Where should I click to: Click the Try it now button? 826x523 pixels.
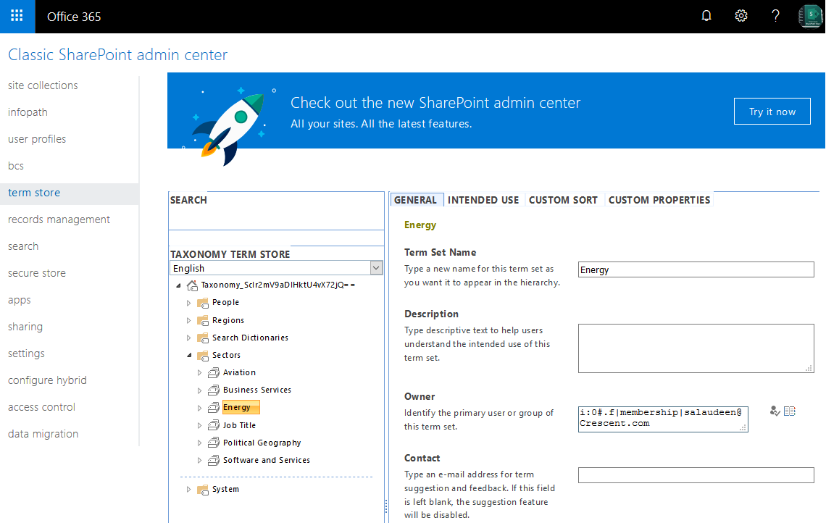click(x=772, y=111)
